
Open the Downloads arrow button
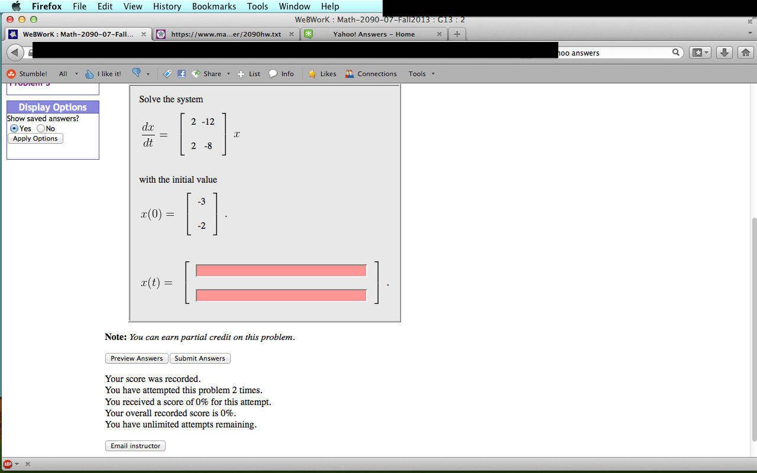click(724, 53)
